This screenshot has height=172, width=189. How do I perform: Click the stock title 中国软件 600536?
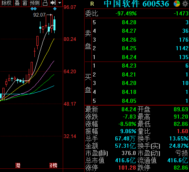pos(136,4)
